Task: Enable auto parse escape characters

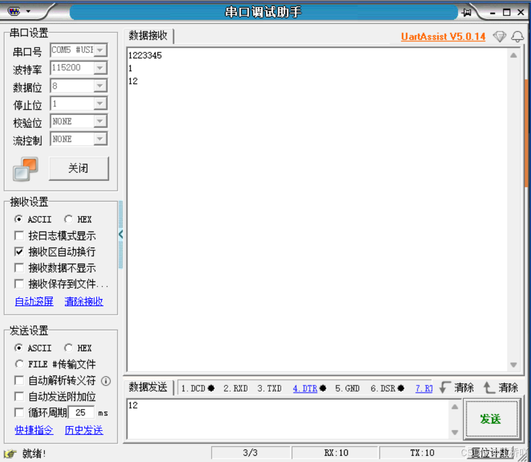Action: 19,381
